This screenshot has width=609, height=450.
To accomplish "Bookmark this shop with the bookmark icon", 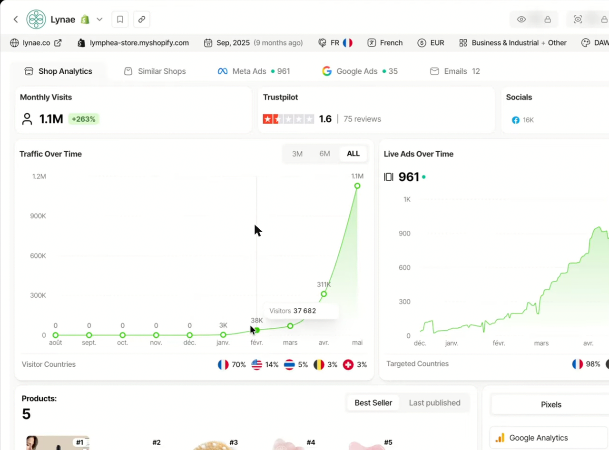I will pos(120,20).
